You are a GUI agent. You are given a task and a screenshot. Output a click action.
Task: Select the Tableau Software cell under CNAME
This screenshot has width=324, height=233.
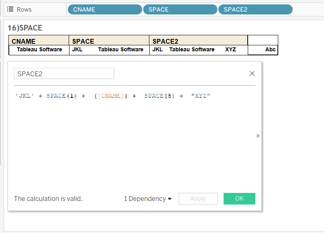(39, 50)
